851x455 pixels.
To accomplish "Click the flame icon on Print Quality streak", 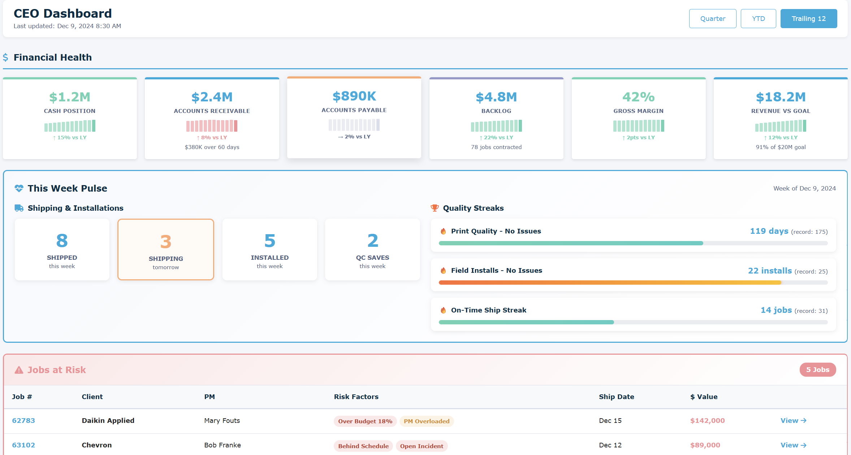I will point(443,231).
